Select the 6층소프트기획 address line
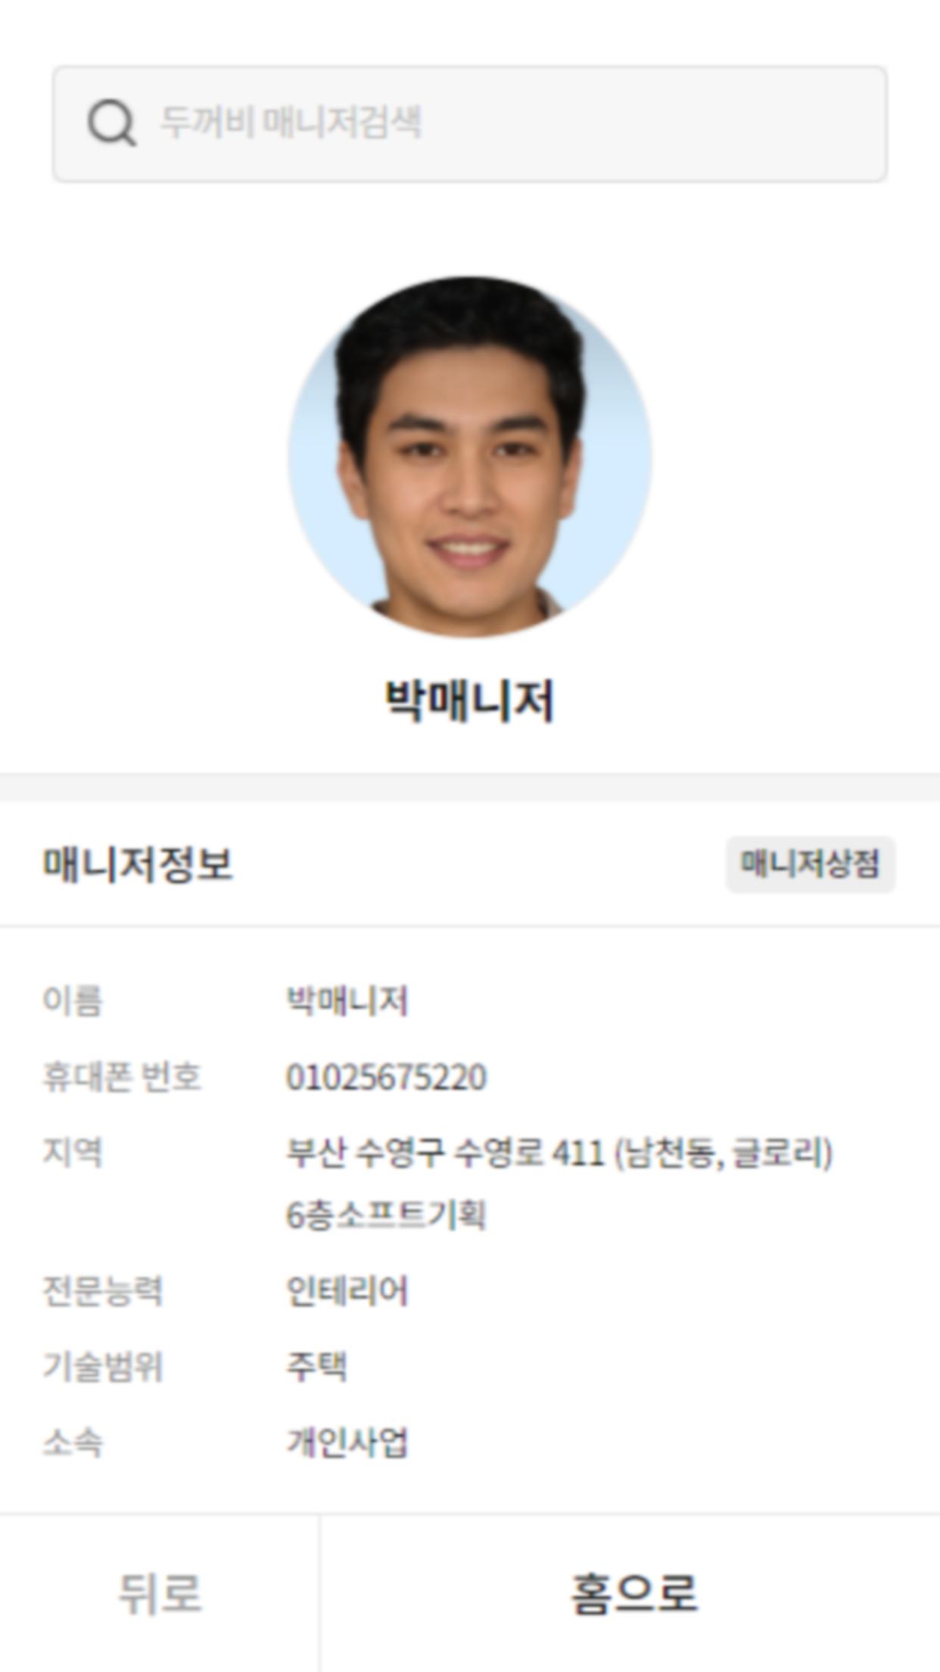Screen dimensions: 940x1672 385,1215
